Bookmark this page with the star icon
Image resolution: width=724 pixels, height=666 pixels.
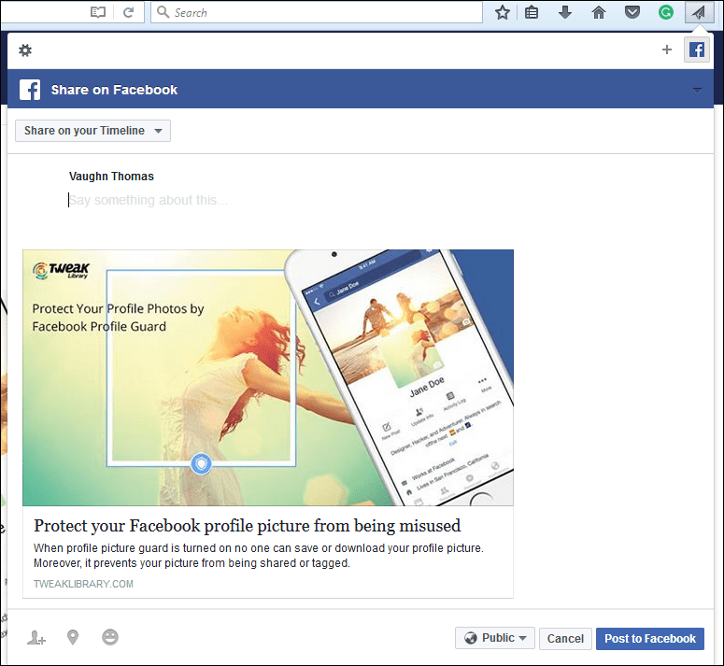[x=503, y=12]
